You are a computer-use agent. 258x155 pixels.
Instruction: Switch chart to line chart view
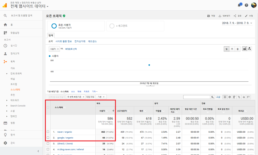point(245,49)
